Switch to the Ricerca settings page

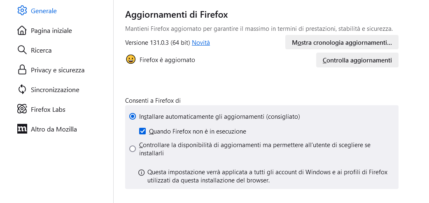41,50
